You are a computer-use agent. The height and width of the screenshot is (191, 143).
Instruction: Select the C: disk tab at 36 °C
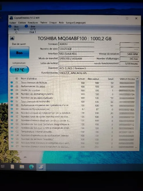(14, 29)
